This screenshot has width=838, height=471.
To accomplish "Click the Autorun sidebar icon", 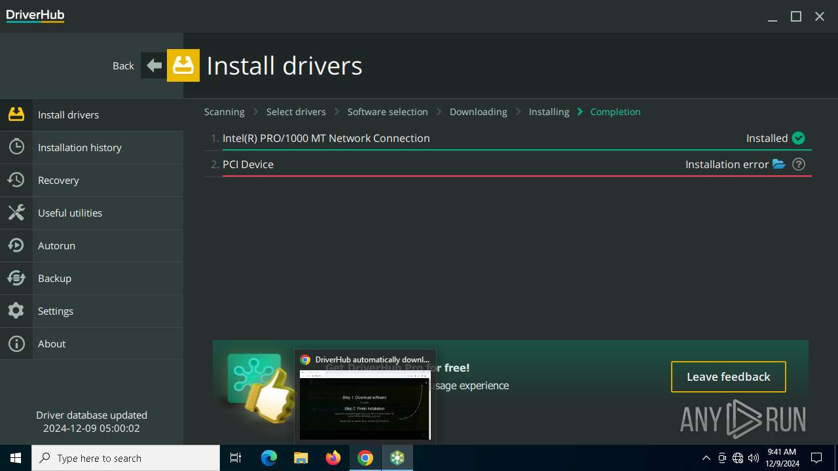I will (16, 245).
